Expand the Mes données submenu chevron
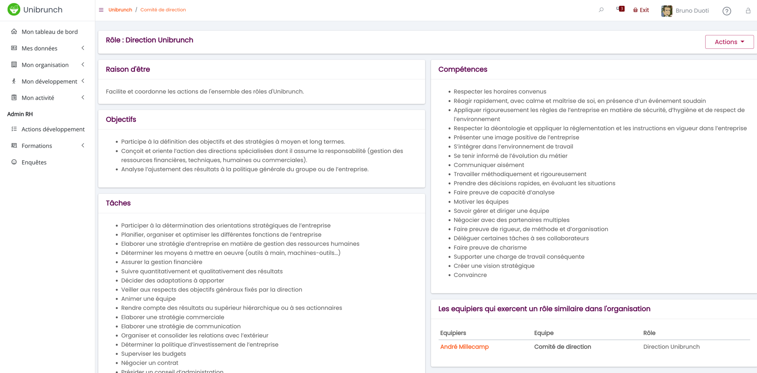 [83, 48]
